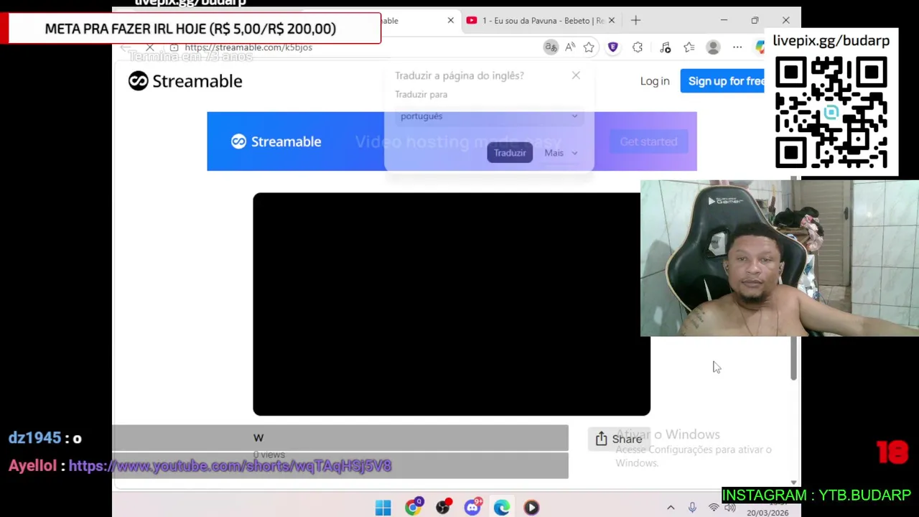The width and height of the screenshot is (919, 517).
Task: Open the browser three-dot settings menu
Action: [737, 47]
